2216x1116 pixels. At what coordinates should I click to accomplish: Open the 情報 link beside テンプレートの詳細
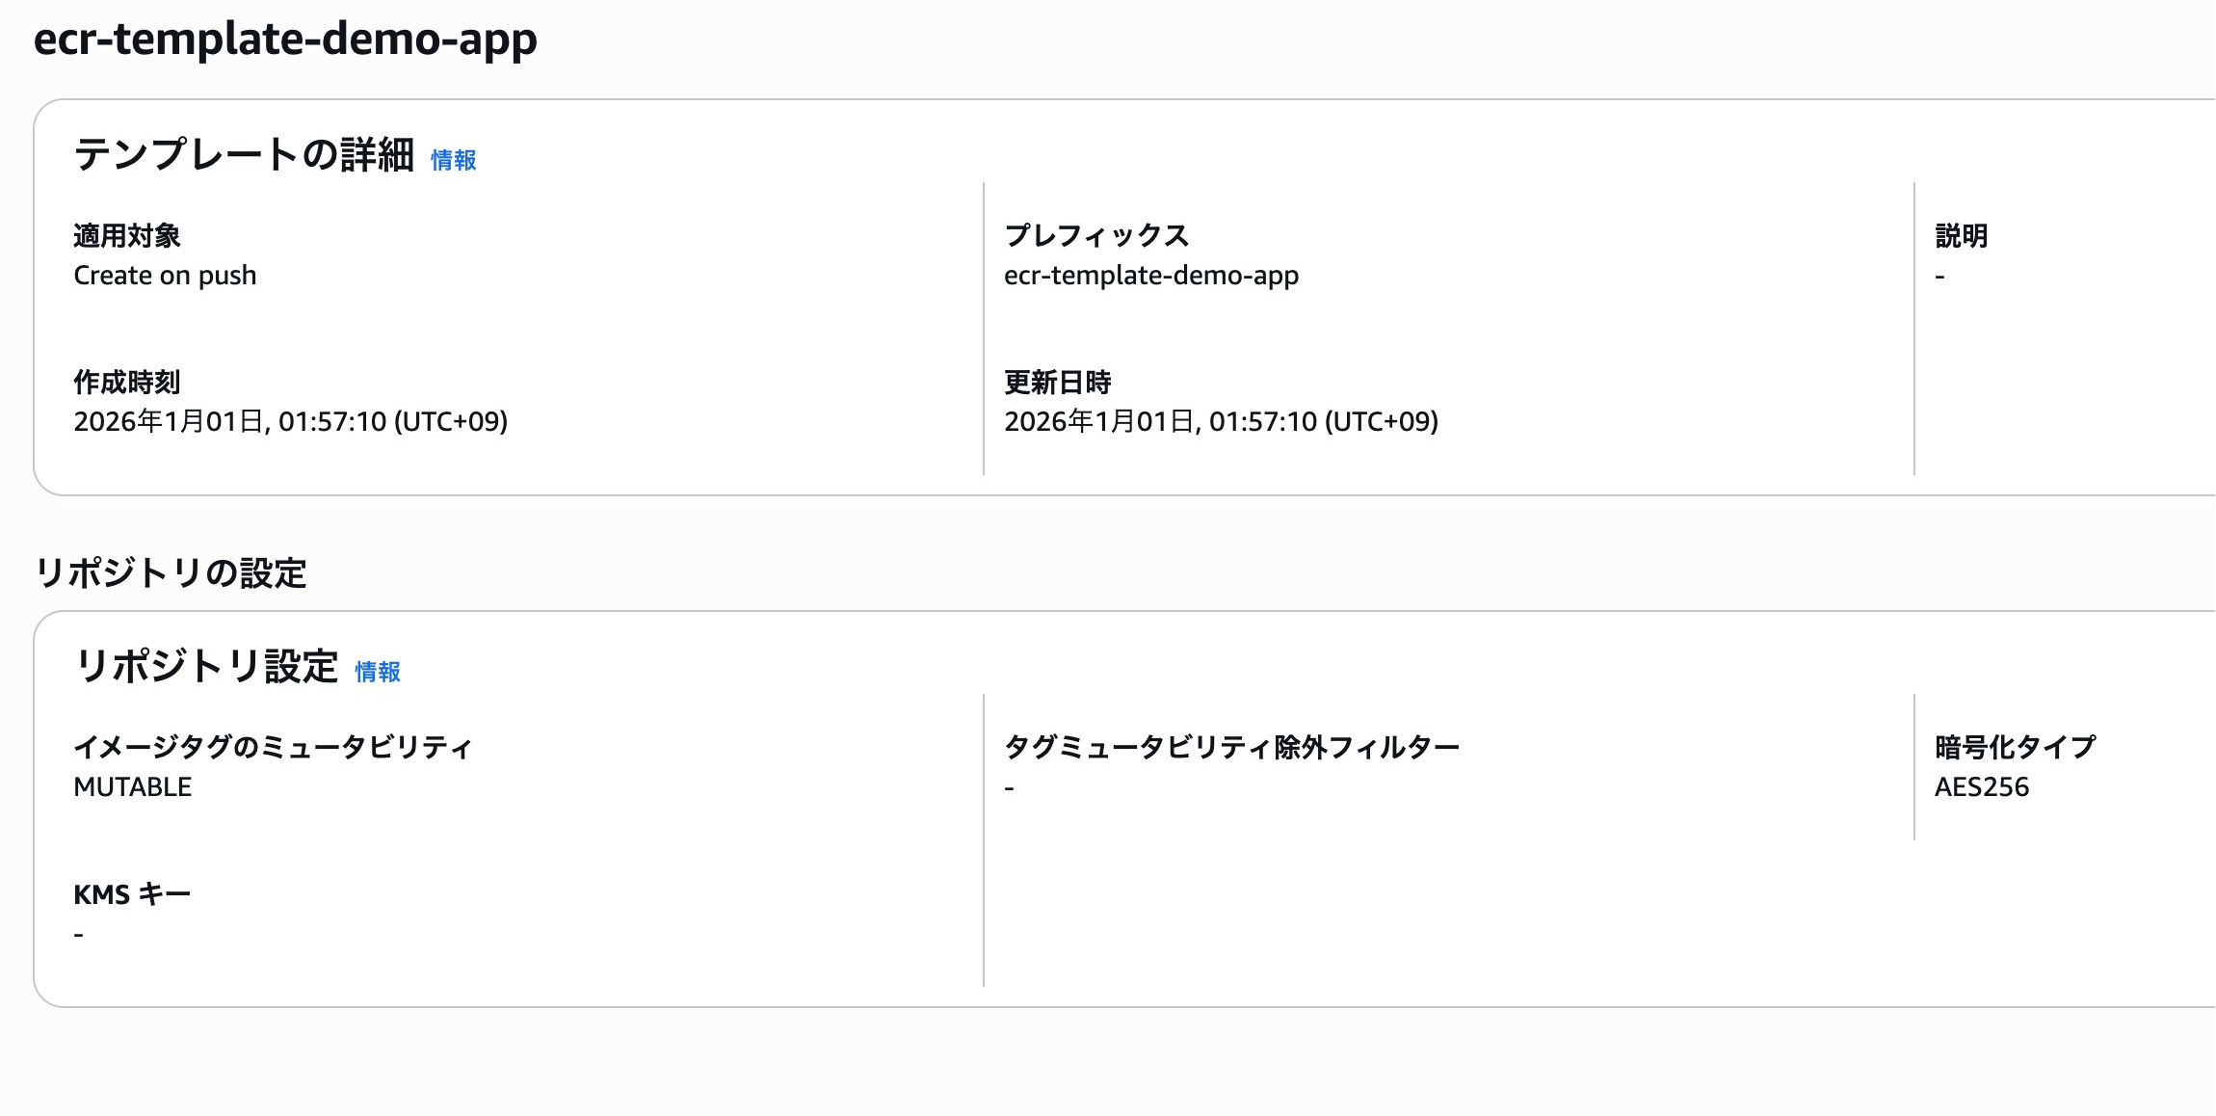click(453, 160)
